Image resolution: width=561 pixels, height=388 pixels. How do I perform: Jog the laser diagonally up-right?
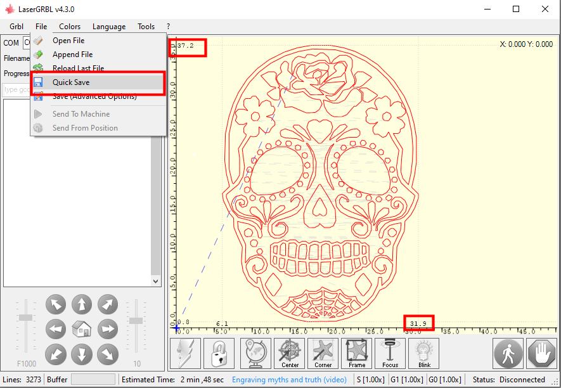[x=108, y=304]
